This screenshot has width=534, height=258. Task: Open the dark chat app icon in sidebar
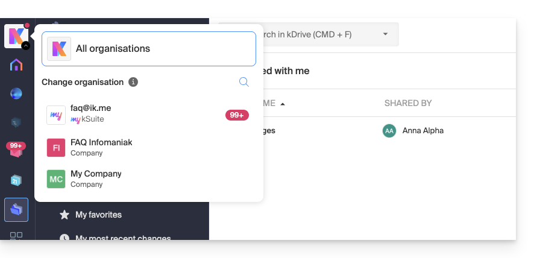(x=16, y=122)
